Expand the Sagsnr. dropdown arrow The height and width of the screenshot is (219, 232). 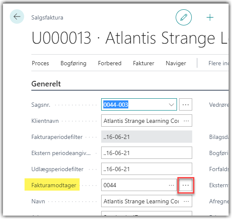pos(171,105)
